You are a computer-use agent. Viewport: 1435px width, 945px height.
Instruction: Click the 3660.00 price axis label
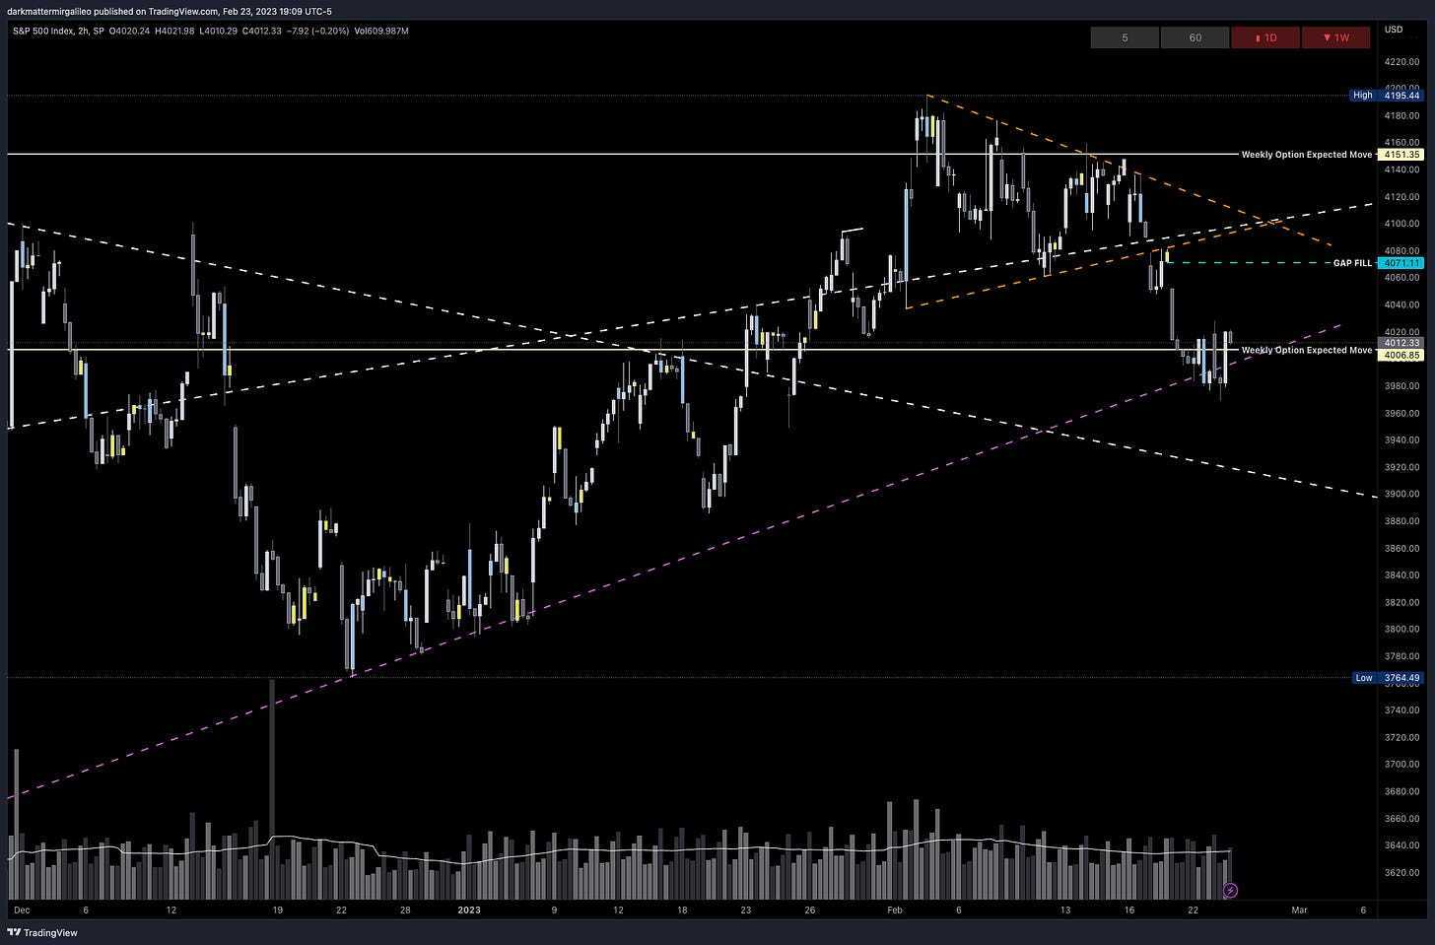(1401, 818)
